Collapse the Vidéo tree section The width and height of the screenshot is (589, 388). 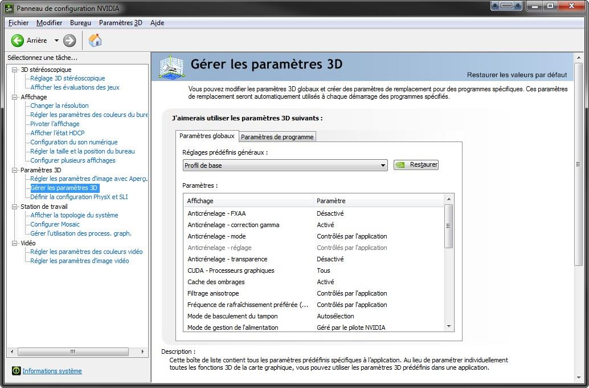[x=15, y=243]
